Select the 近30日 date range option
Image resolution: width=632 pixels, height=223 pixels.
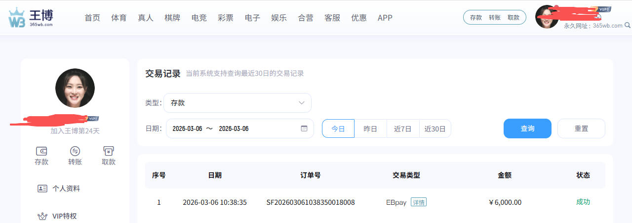click(435, 128)
